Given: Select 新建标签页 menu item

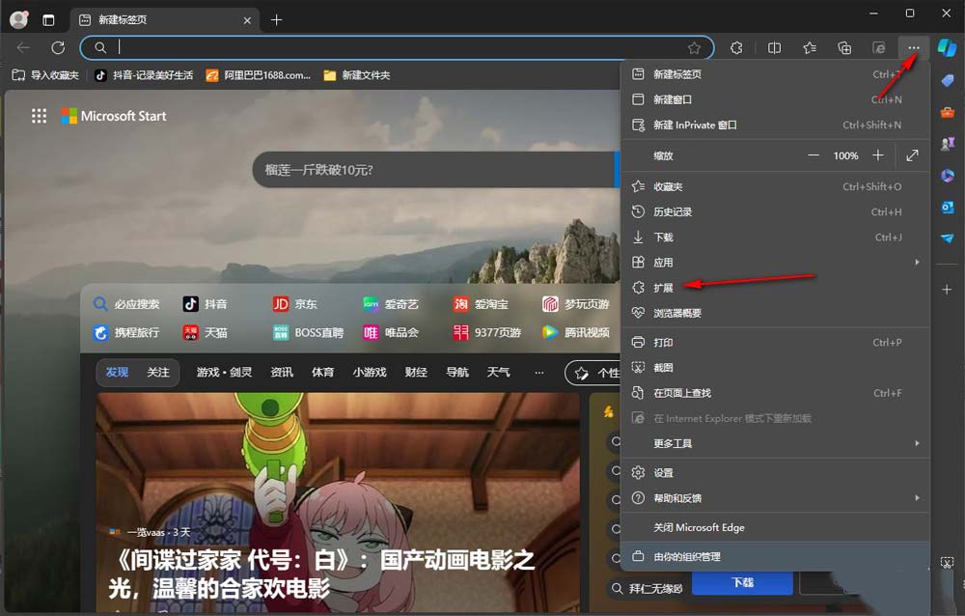Looking at the screenshot, I should point(774,74).
